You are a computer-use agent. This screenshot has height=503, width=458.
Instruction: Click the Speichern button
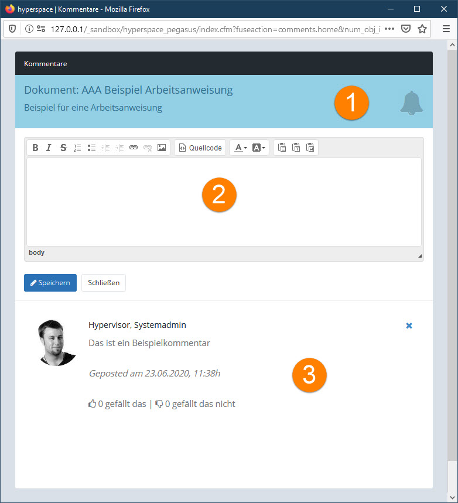(50, 283)
